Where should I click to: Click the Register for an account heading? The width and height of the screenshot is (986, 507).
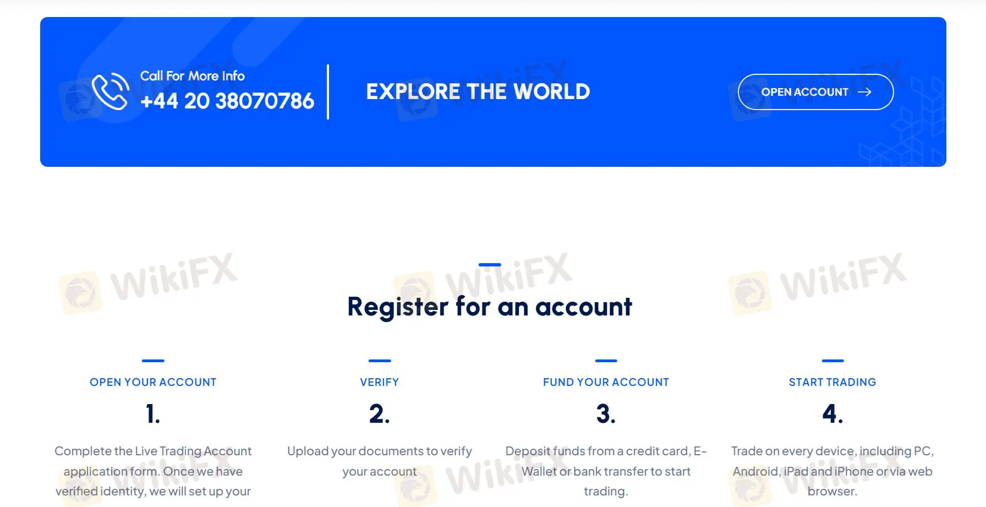pyautogui.click(x=490, y=307)
